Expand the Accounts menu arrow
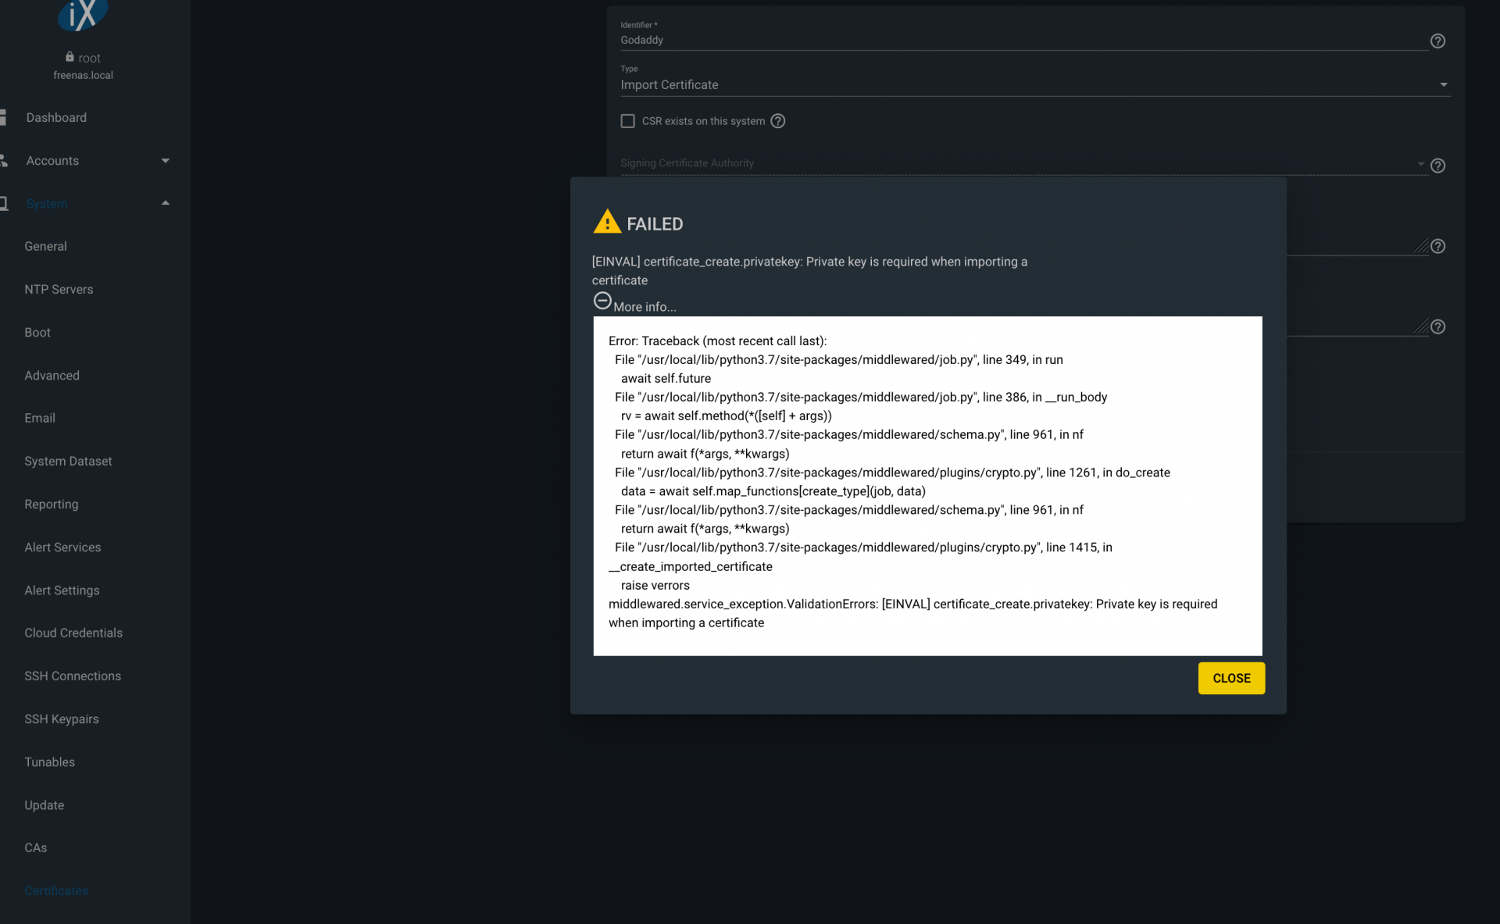1500x924 pixels. click(165, 161)
